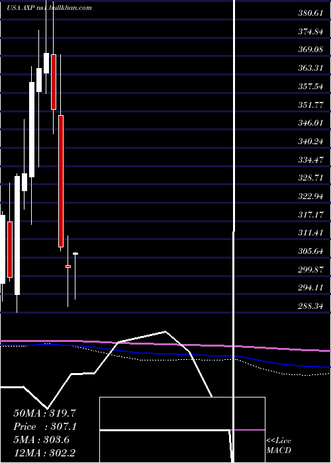The height and width of the screenshot is (463, 331).
Task: Click the small red doji candle near 302
Action: point(68,267)
